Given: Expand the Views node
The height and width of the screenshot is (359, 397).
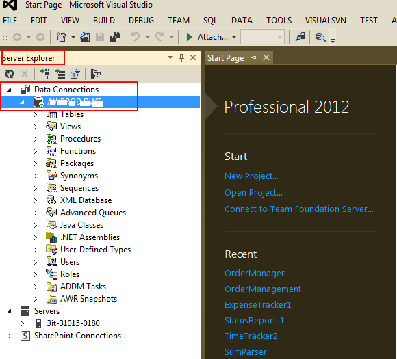Looking at the screenshot, I should point(35,127).
